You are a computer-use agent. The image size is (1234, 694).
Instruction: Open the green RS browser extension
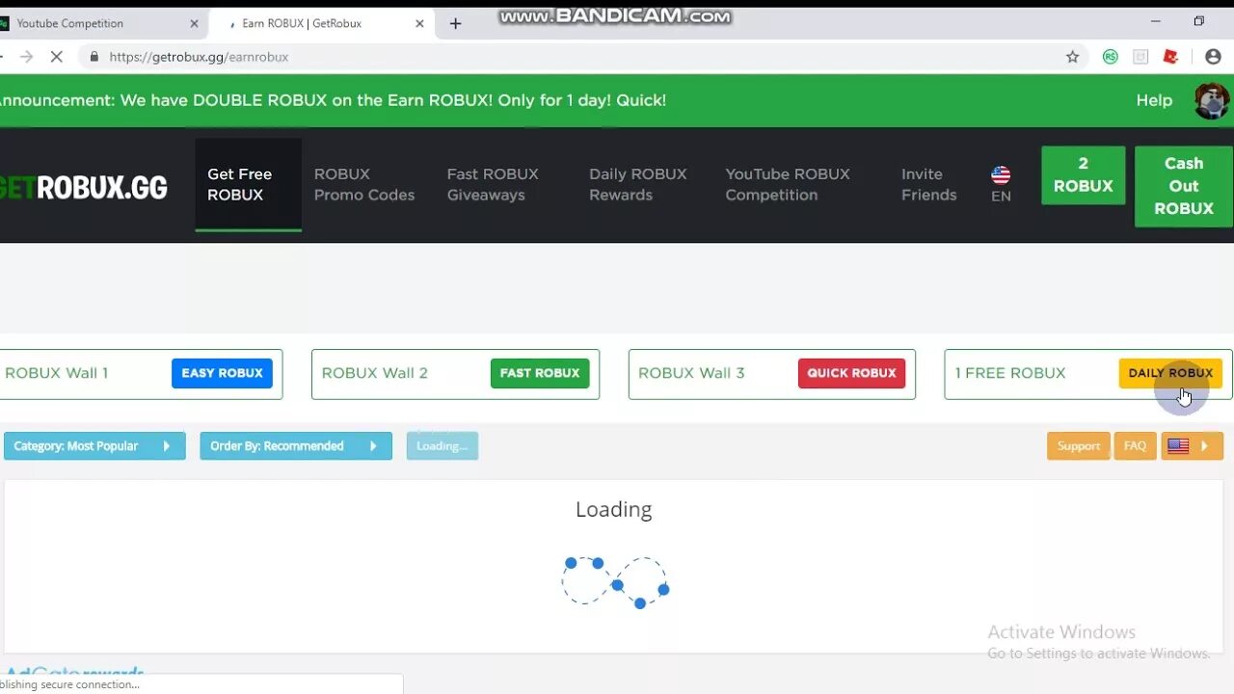1111,57
